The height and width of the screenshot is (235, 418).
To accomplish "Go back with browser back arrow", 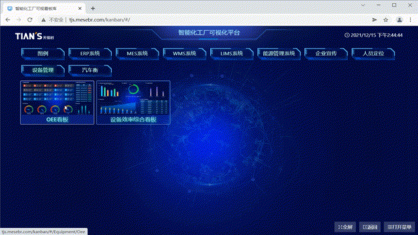I will pyautogui.click(x=8, y=20).
